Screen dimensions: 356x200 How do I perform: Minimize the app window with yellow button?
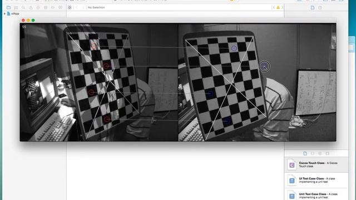(28, 20)
